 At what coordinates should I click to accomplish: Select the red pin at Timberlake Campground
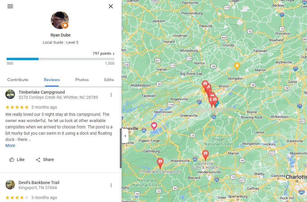click(160, 163)
